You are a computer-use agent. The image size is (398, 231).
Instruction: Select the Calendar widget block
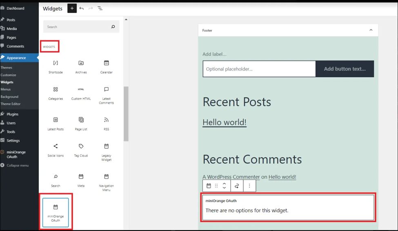pos(107,67)
